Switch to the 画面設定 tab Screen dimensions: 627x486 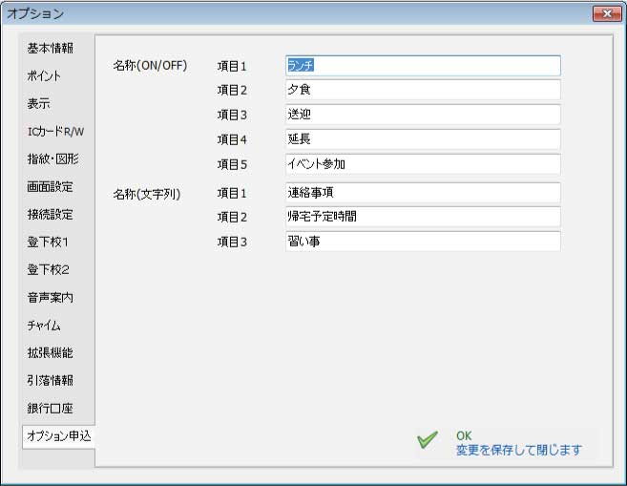click(x=50, y=187)
